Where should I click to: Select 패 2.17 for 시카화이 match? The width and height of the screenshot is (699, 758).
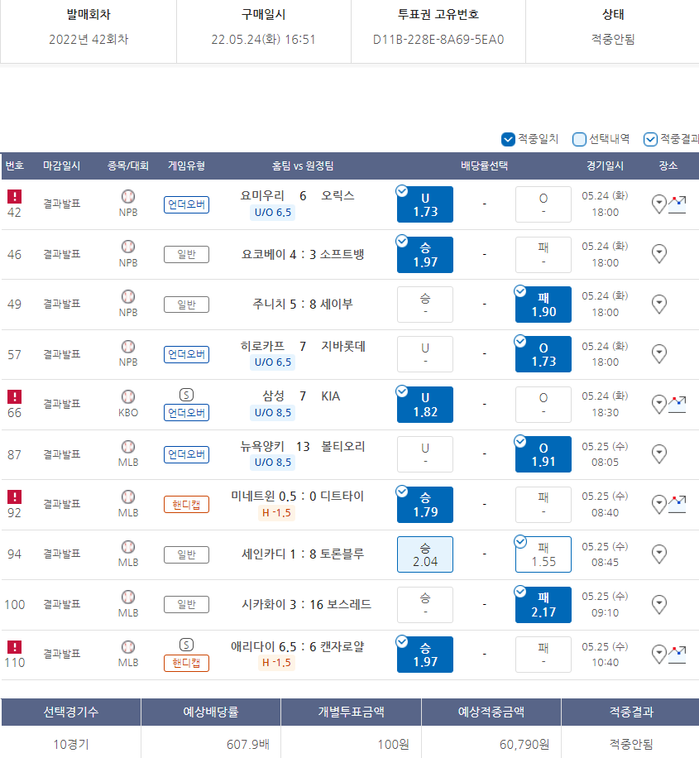pyautogui.click(x=543, y=605)
